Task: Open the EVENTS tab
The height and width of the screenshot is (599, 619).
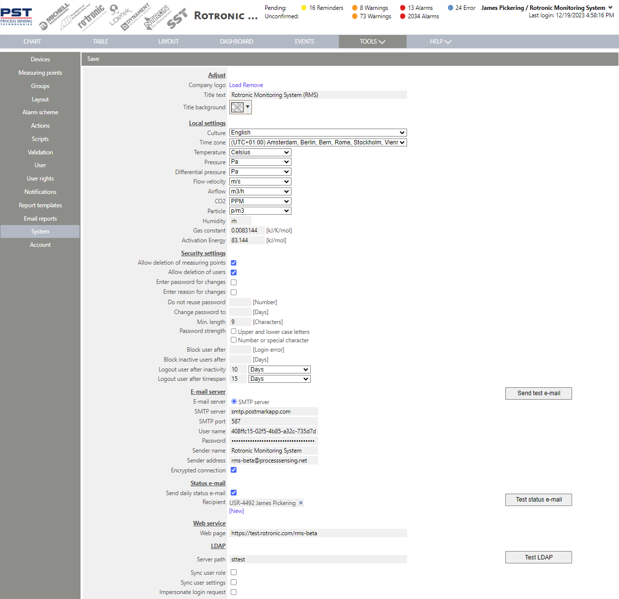Action: point(304,42)
